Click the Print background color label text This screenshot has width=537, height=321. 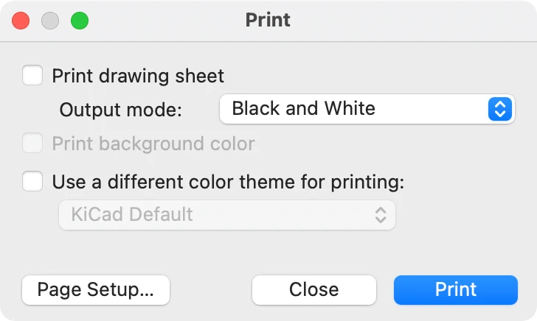pyautogui.click(x=153, y=144)
